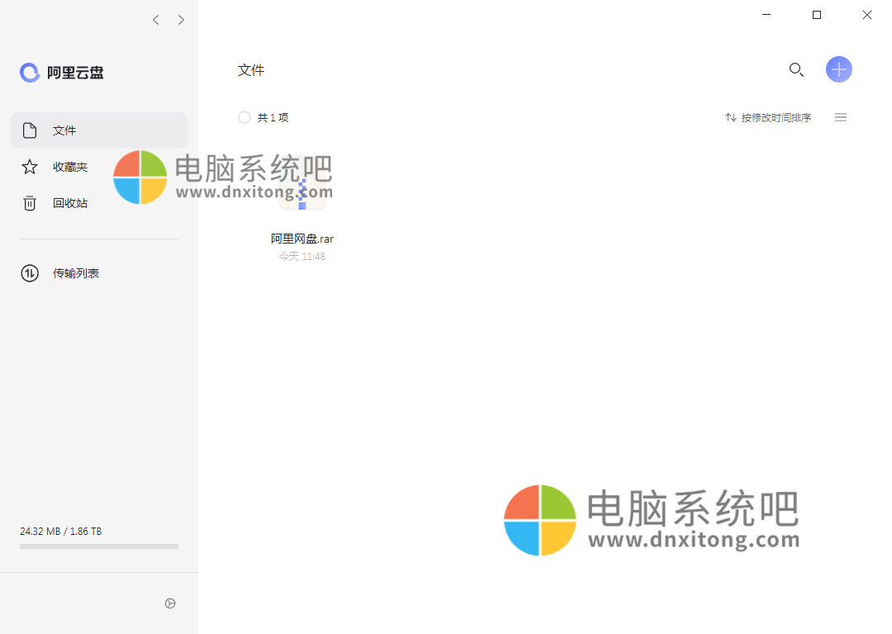Select 文件 in the sidebar
Screen dimensions: 892x634
pyautogui.click(x=65, y=130)
